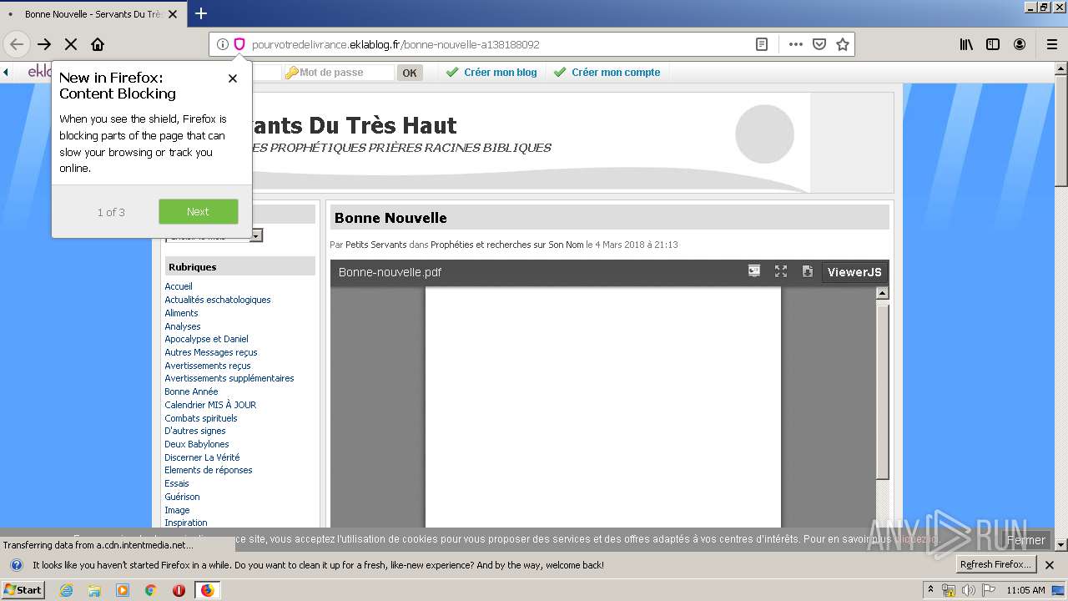The width and height of the screenshot is (1068, 601).
Task: Go forward with the forward arrow
Action: pos(44,44)
